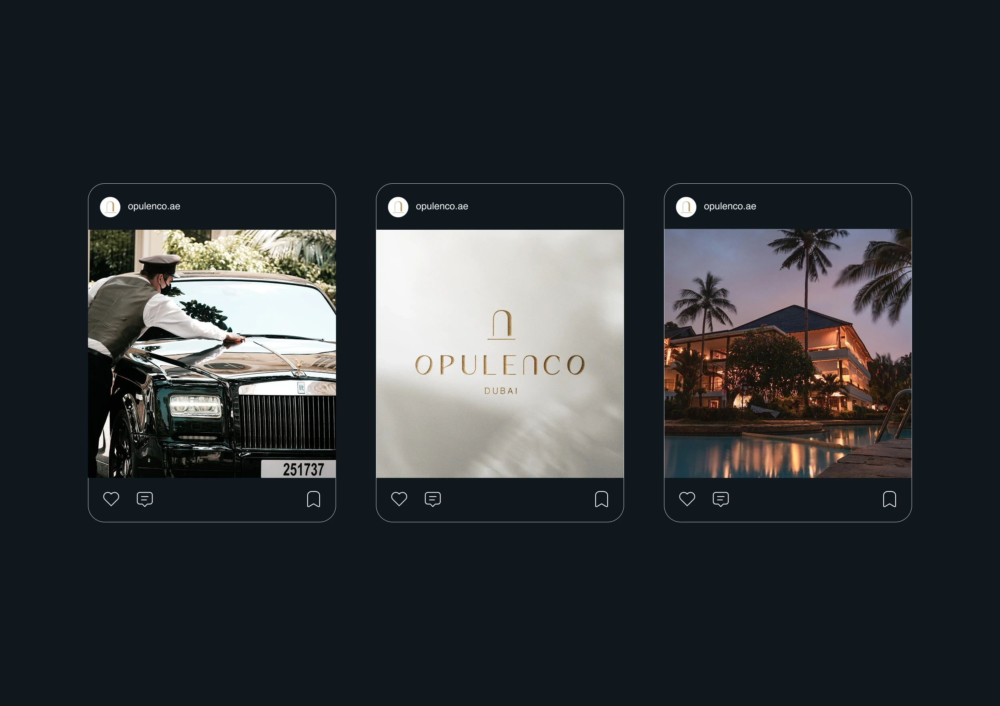Open opulenco.ae username on the resort post

click(x=730, y=207)
